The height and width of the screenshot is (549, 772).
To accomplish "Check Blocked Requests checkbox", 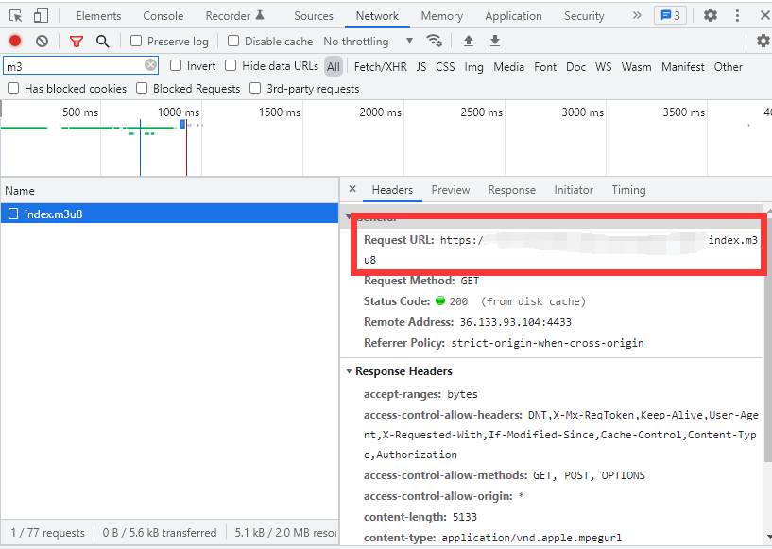I will 142,88.
